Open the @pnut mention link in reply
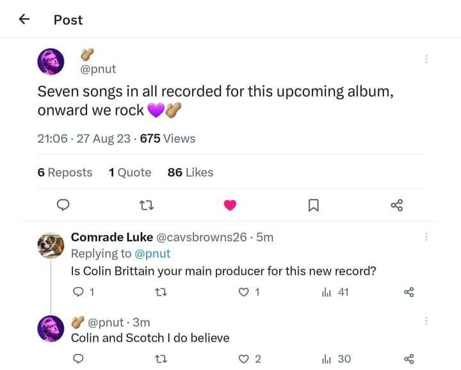Image resolution: width=461 pixels, height=370 pixels. click(153, 253)
